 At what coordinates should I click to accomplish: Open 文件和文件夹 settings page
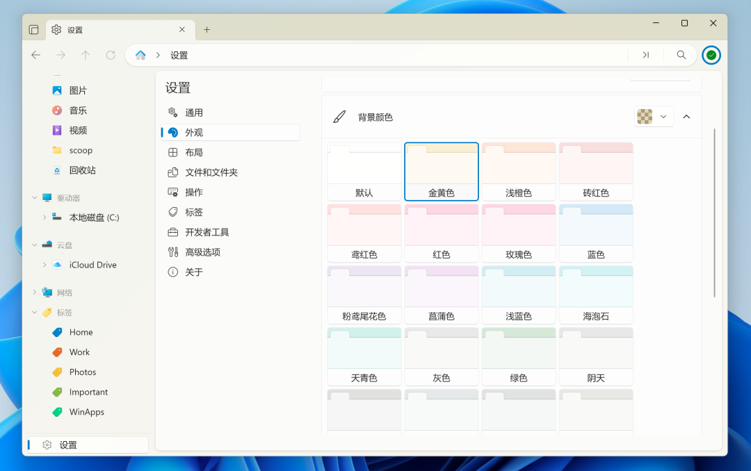(x=230, y=172)
